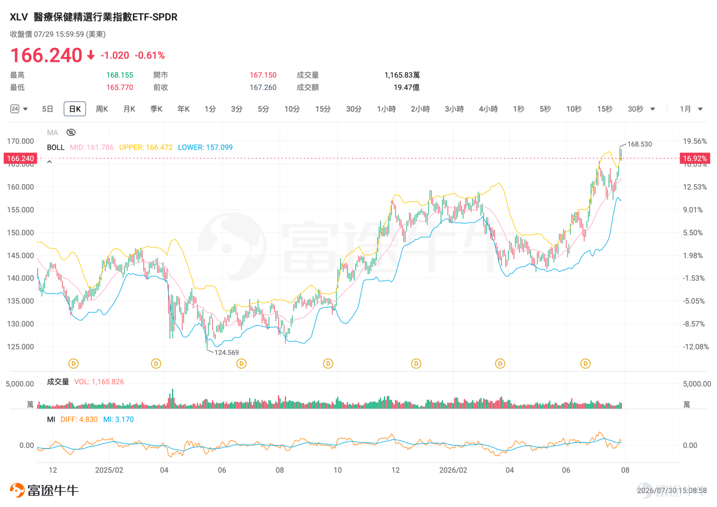Image resolution: width=717 pixels, height=507 pixels.
Task: Switch to the 5日 chart tab
Action: pyautogui.click(x=48, y=109)
